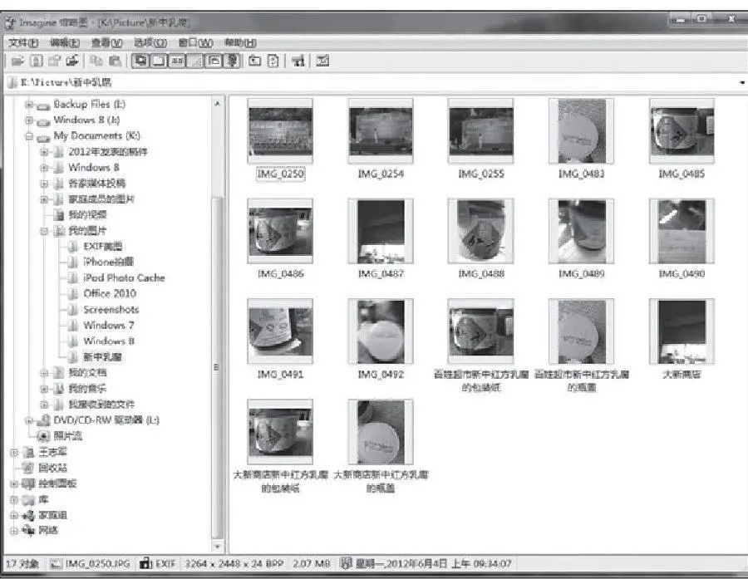Toggle the thumbnail view mode button
The width and height of the screenshot is (748, 579).
[140, 61]
